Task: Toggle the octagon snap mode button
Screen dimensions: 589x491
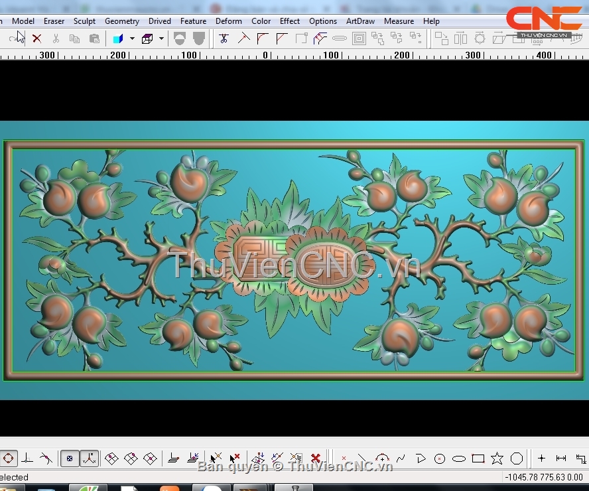Action: 9,458
